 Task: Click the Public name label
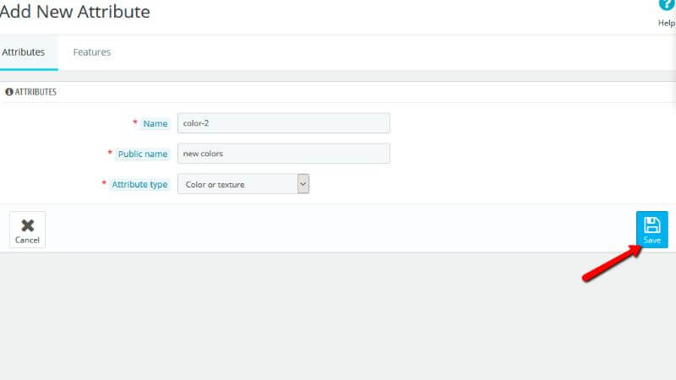(143, 154)
